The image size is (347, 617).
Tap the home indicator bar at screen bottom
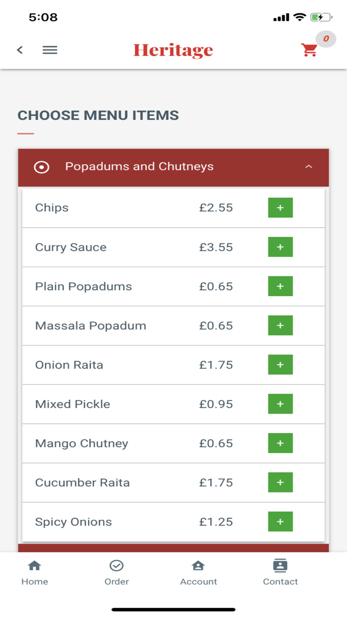pos(173,609)
